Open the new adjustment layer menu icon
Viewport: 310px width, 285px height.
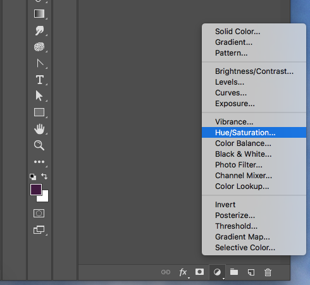click(217, 272)
